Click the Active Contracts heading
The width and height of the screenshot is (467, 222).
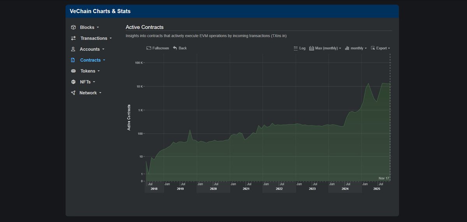click(x=144, y=27)
